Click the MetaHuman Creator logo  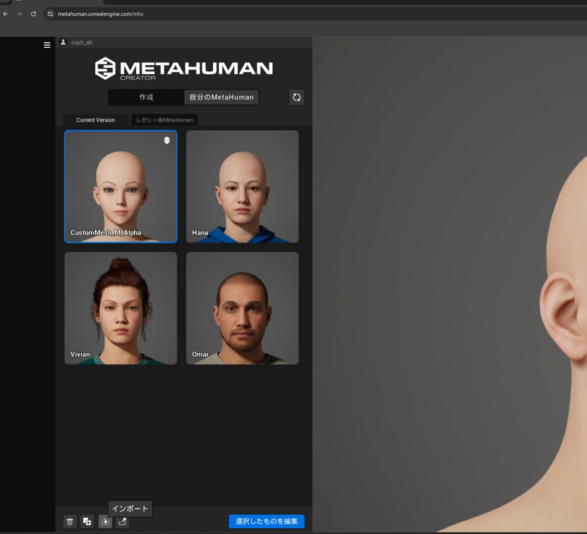tap(184, 68)
